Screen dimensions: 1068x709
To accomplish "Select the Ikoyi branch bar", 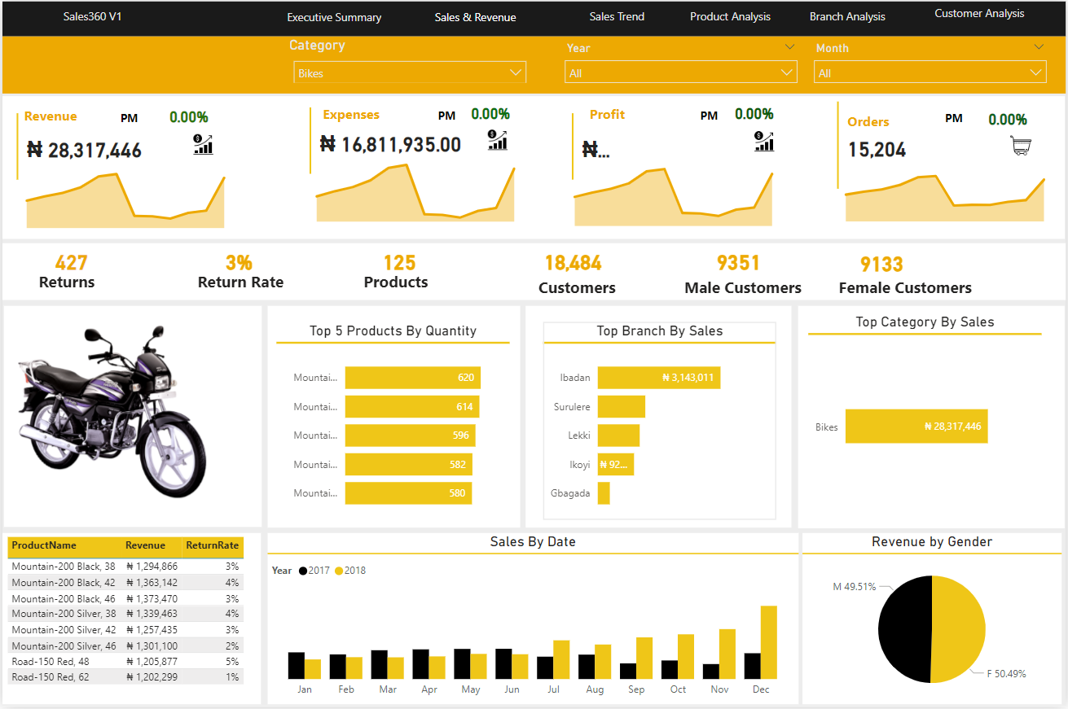I will pos(616,464).
